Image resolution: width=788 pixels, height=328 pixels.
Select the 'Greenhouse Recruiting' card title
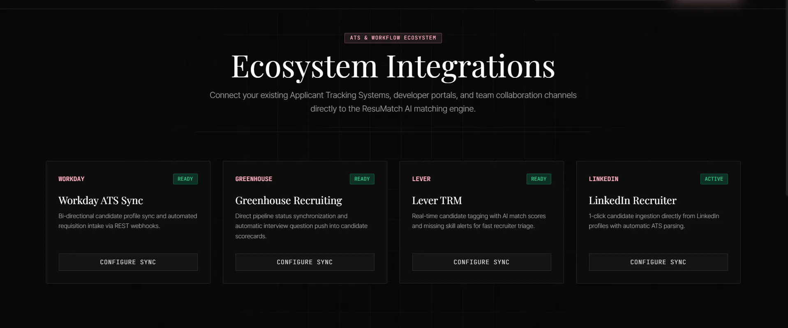[289, 200]
